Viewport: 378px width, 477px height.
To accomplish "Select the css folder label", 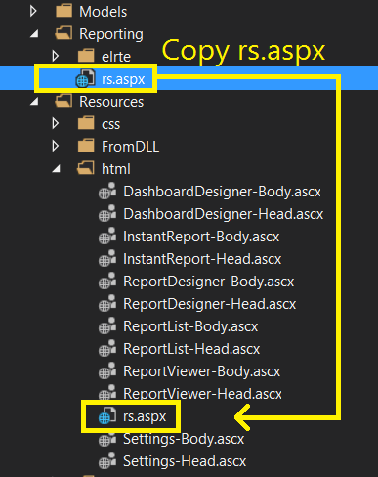I will pyautogui.click(x=110, y=124).
